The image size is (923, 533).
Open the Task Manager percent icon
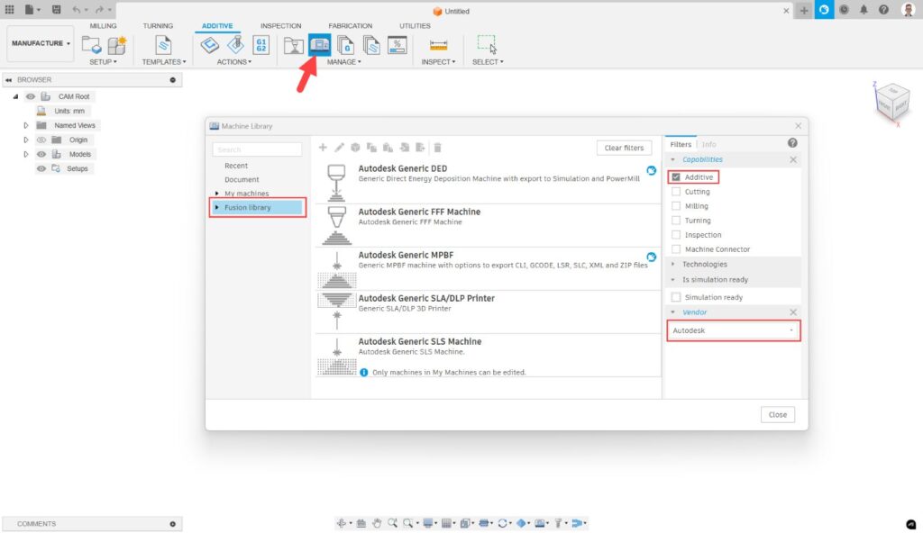[398, 45]
